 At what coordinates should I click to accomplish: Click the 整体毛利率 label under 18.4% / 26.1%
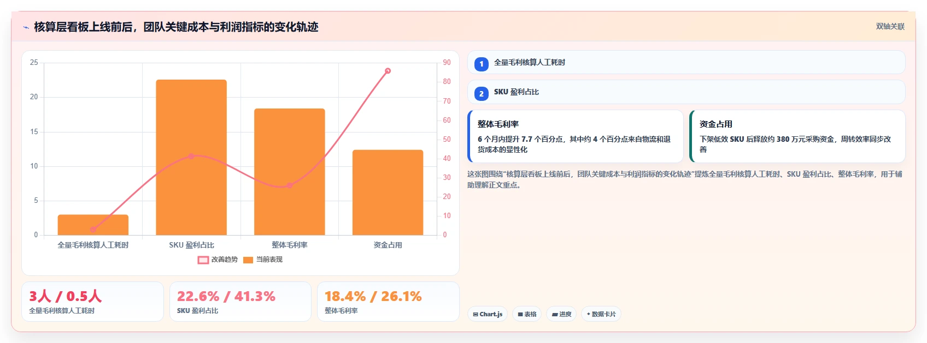341,311
